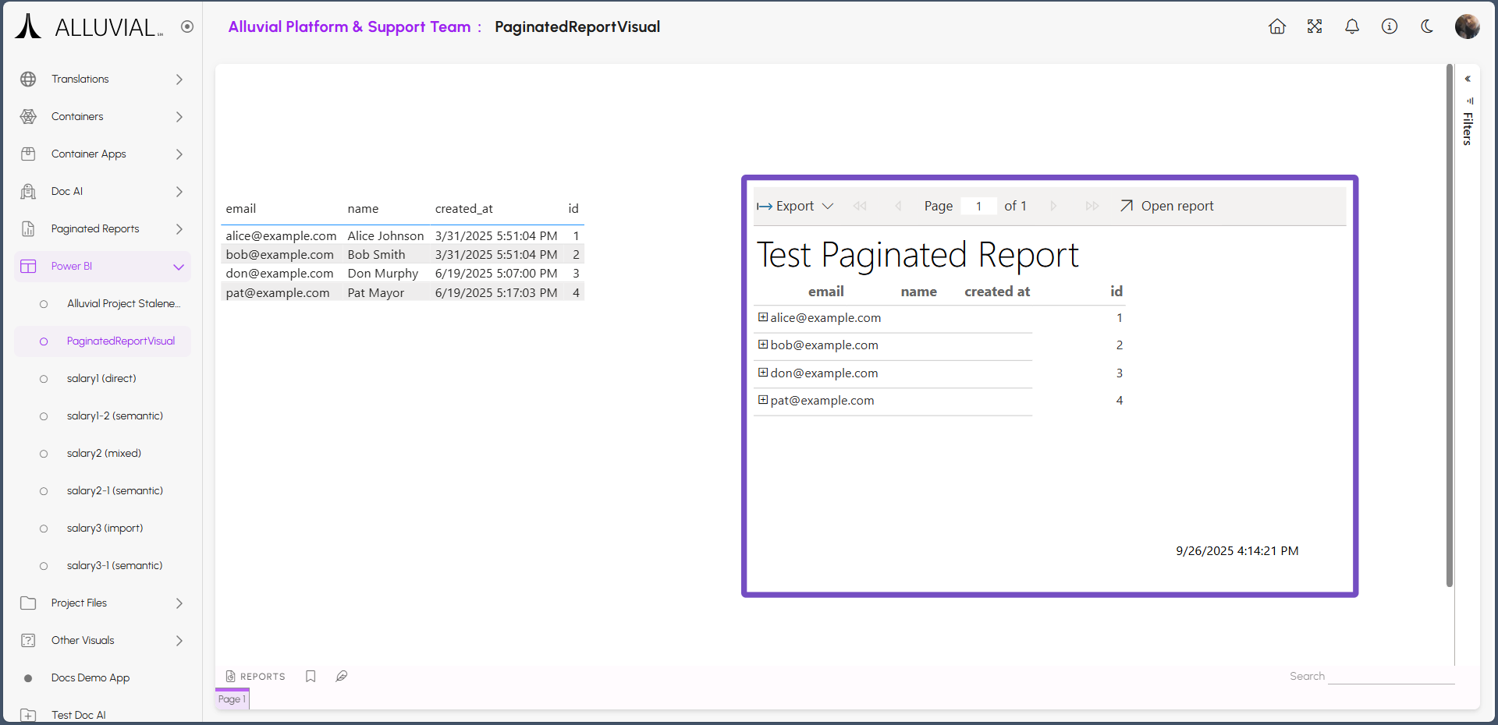1498x725 pixels.
Task: Switch to Page 1 tab
Action: pos(232,699)
